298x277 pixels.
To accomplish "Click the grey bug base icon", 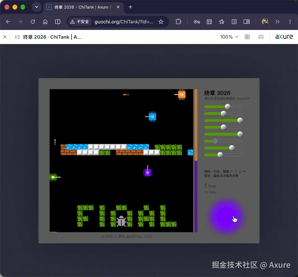I will point(121,221).
